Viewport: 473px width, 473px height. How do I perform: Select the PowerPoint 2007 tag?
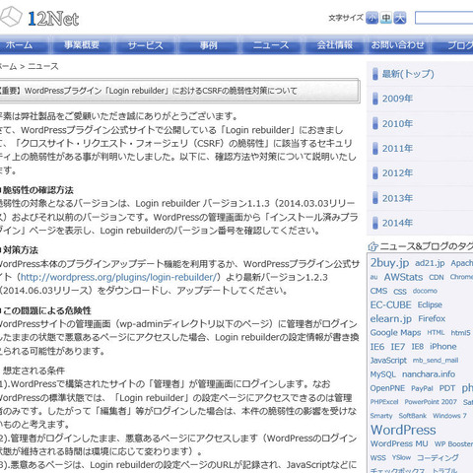coord(431,402)
